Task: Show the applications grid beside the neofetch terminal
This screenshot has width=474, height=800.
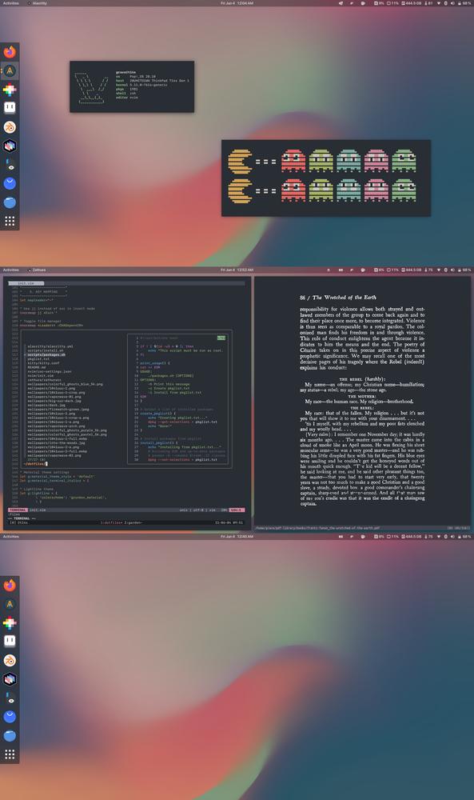Action: click(x=10, y=221)
